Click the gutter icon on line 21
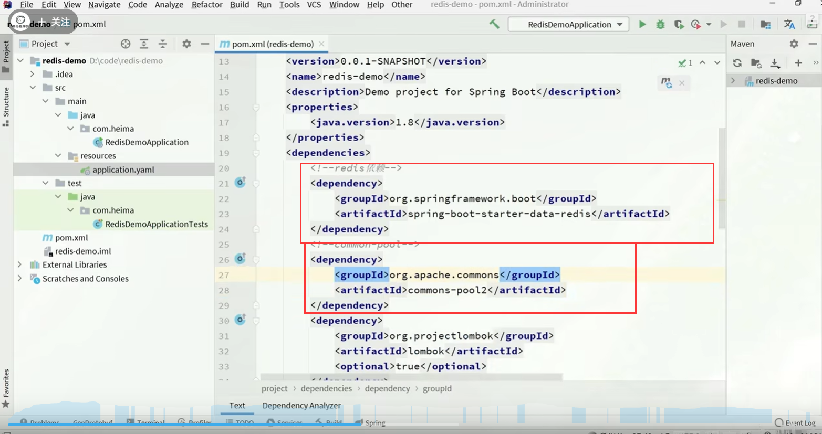 click(241, 183)
